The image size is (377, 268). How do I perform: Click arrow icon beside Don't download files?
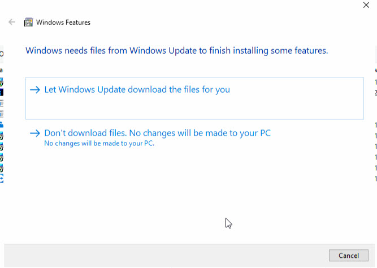coord(35,133)
